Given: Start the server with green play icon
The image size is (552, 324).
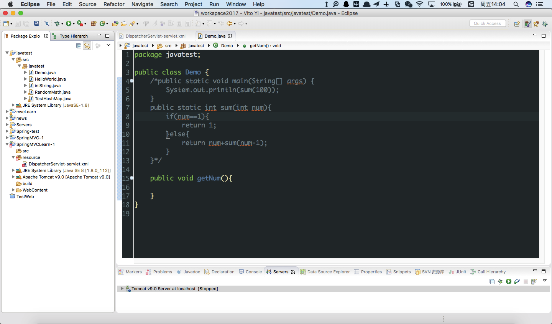Looking at the screenshot, I should point(509,281).
